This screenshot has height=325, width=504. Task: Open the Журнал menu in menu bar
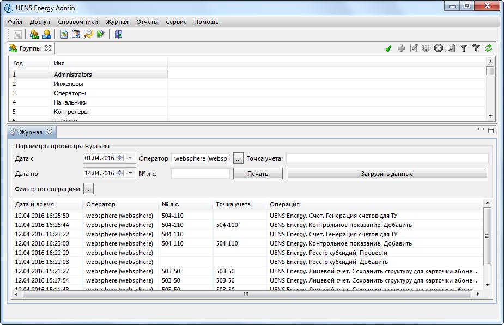tap(117, 22)
